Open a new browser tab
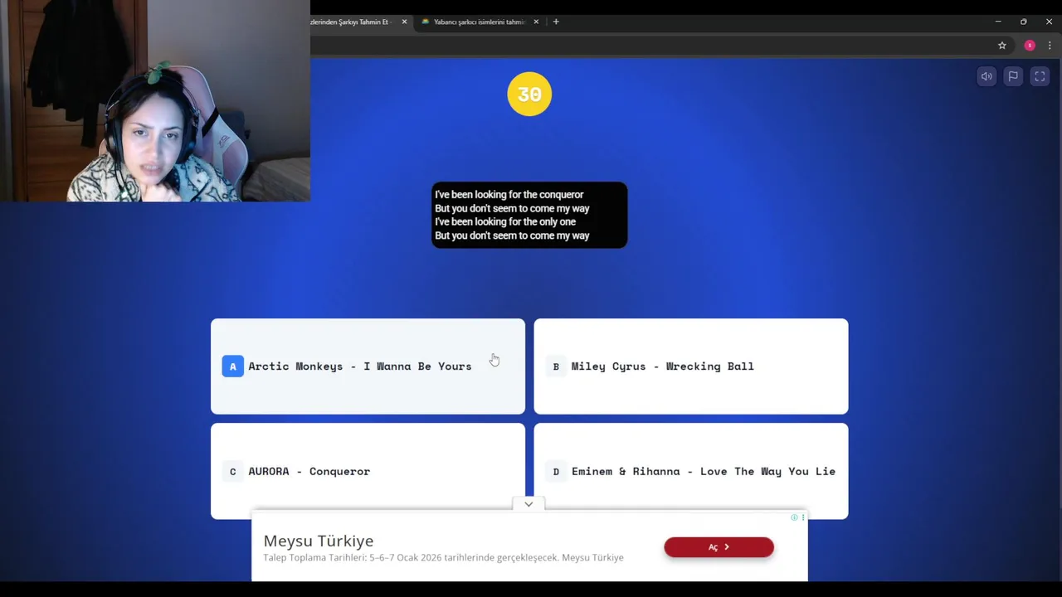1062x597 pixels. pyautogui.click(x=556, y=22)
